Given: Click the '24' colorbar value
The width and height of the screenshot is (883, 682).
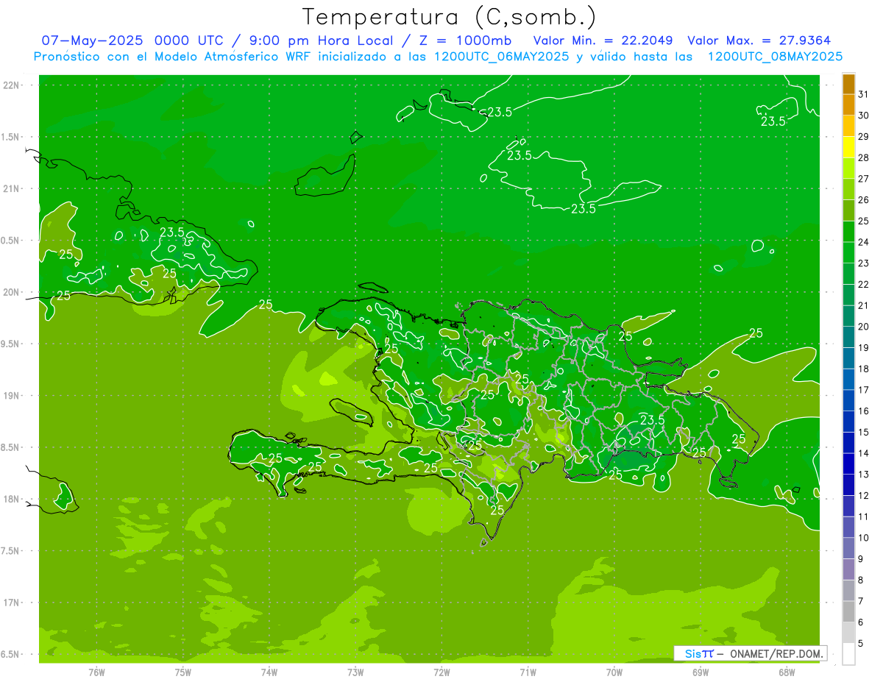Looking at the screenshot, I should pyautogui.click(x=864, y=242).
